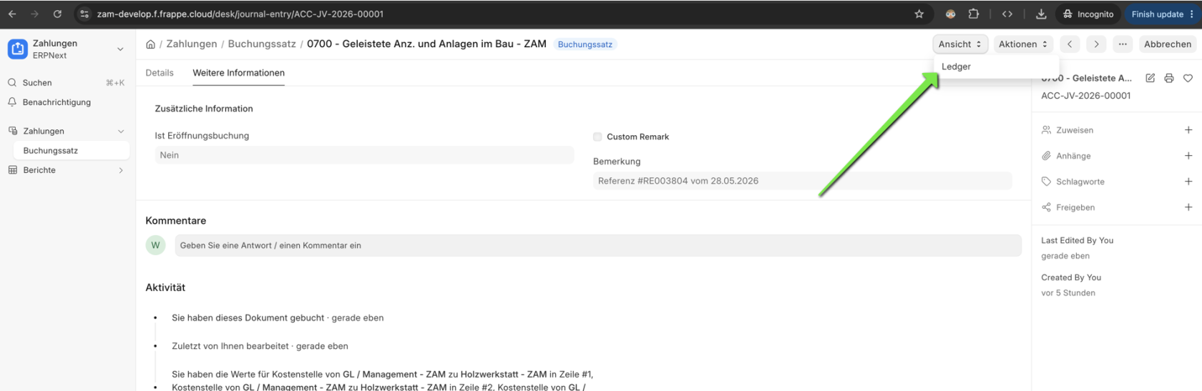Open the three-dots more menu
Viewport: 1202px width, 391px height.
pyautogui.click(x=1123, y=44)
